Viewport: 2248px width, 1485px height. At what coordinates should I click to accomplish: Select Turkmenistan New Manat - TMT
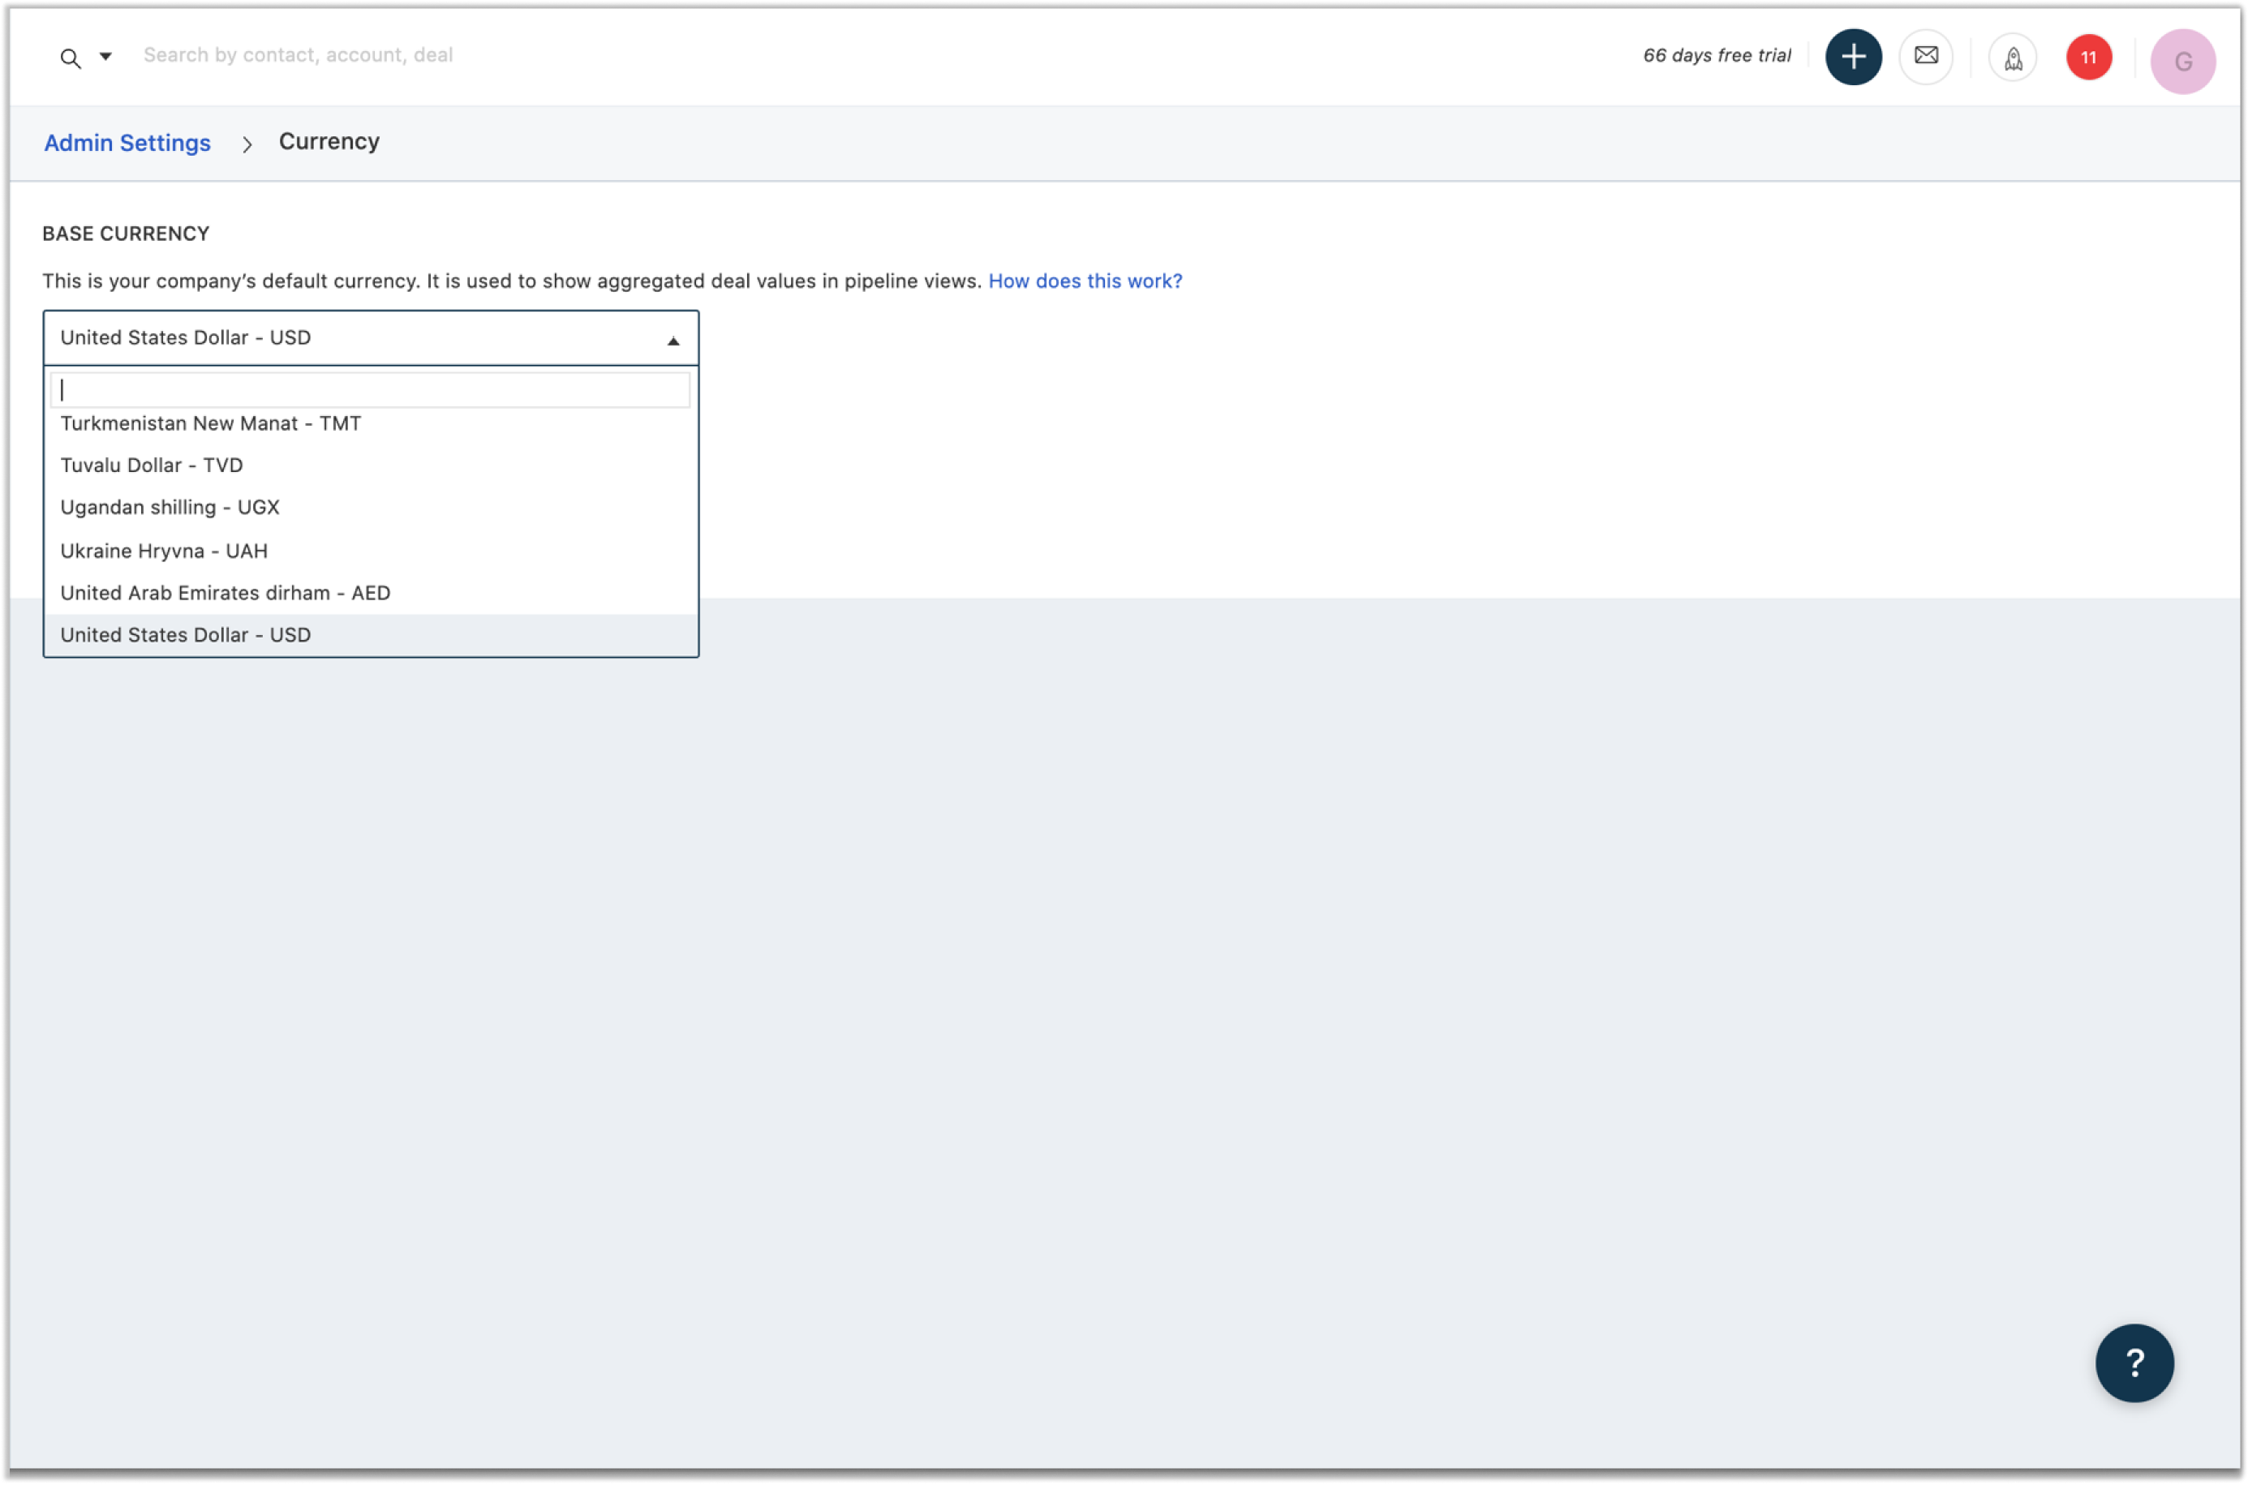(210, 423)
